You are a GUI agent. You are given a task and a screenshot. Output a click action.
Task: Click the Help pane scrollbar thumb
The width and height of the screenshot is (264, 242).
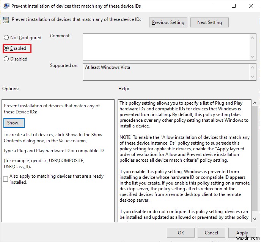pos(255,158)
